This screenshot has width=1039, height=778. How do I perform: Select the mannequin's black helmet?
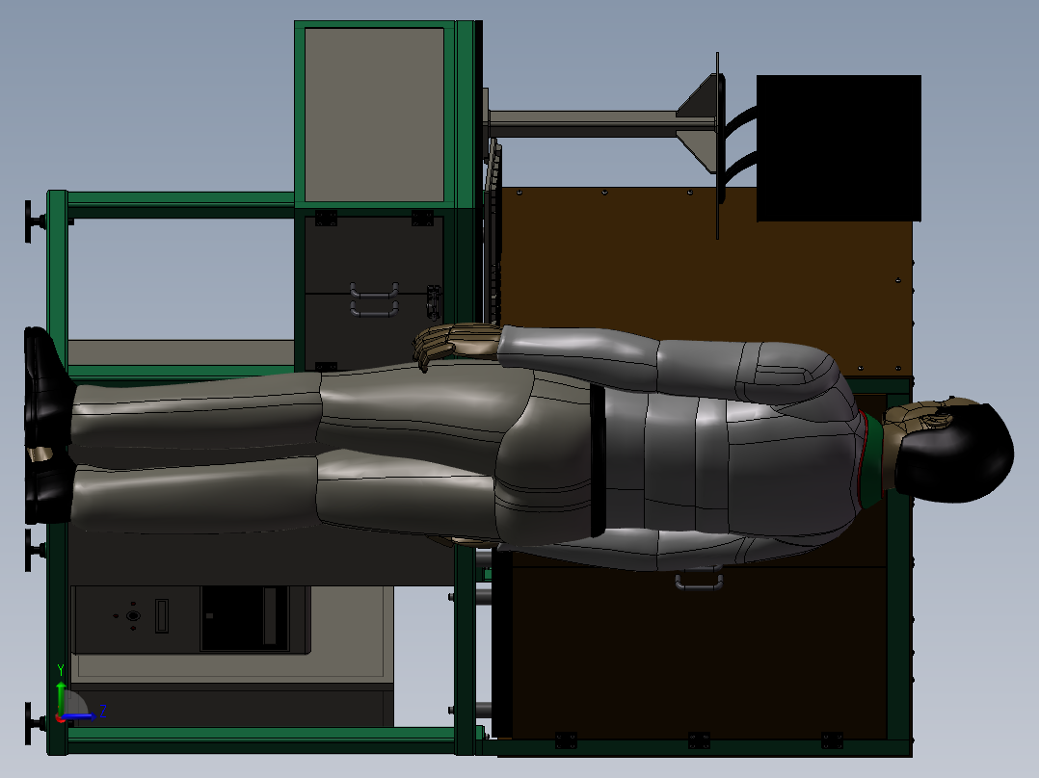(955, 452)
